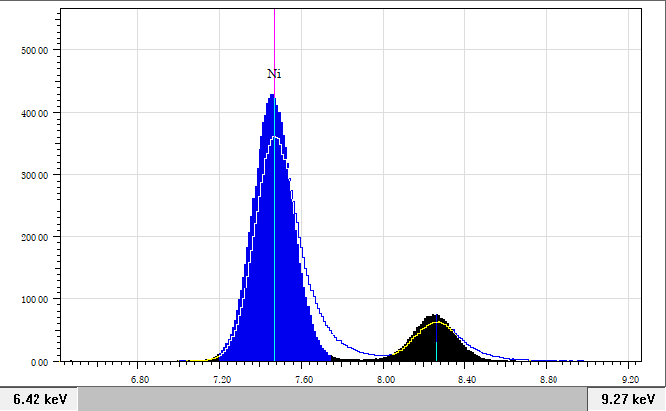The height and width of the screenshot is (411, 666).
Task: Click the gray energy range scrollbar
Action: coord(333,399)
